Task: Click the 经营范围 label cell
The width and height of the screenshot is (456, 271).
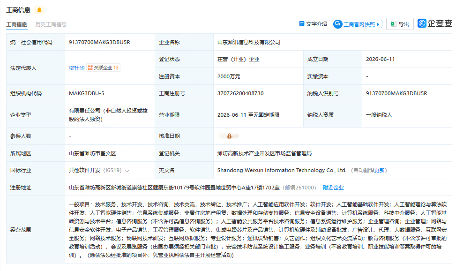Action: [x=36, y=230]
